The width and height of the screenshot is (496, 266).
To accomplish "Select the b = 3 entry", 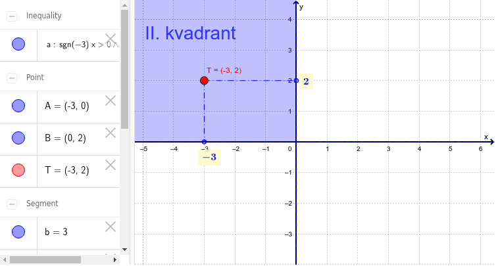I will coord(56,232).
